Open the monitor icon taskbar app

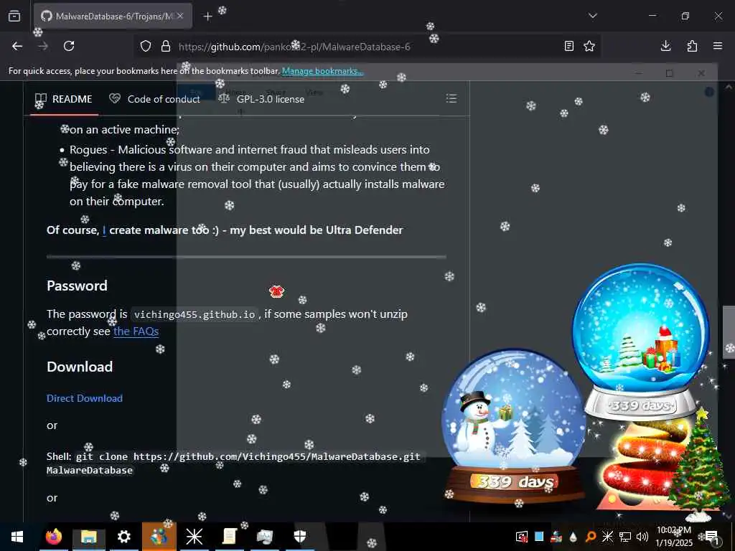pyautogui.click(x=265, y=537)
